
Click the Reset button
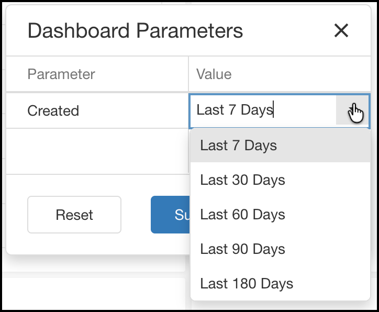[x=74, y=215]
